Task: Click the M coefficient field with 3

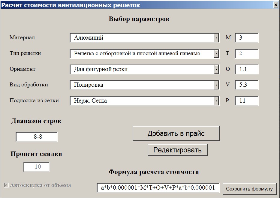Action: coord(246,38)
